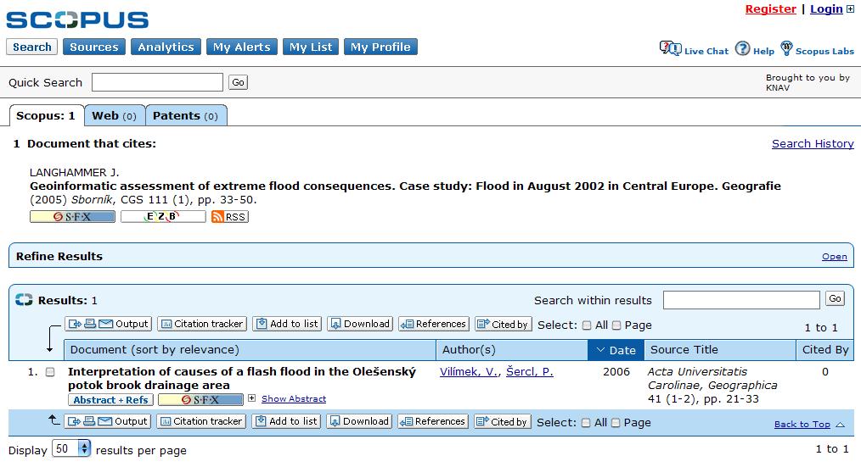Open the Analytics menu tab
Viewport: 861px width, 467px height.
pyautogui.click(x=166, y=47)
